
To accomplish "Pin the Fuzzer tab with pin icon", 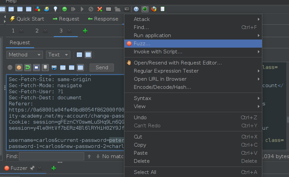I will pos(32,168).
